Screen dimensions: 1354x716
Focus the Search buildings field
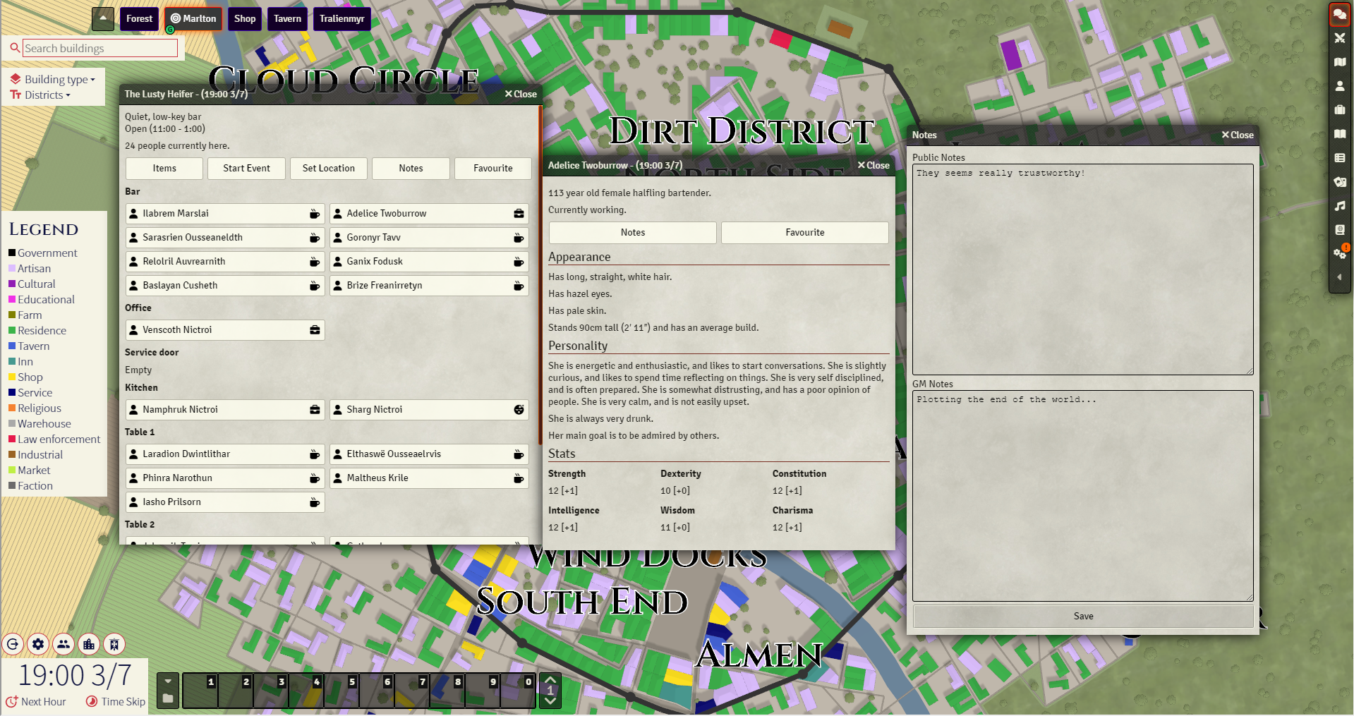tap(100, 48)
